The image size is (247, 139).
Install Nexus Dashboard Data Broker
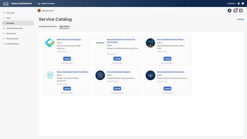pos(168,59)
